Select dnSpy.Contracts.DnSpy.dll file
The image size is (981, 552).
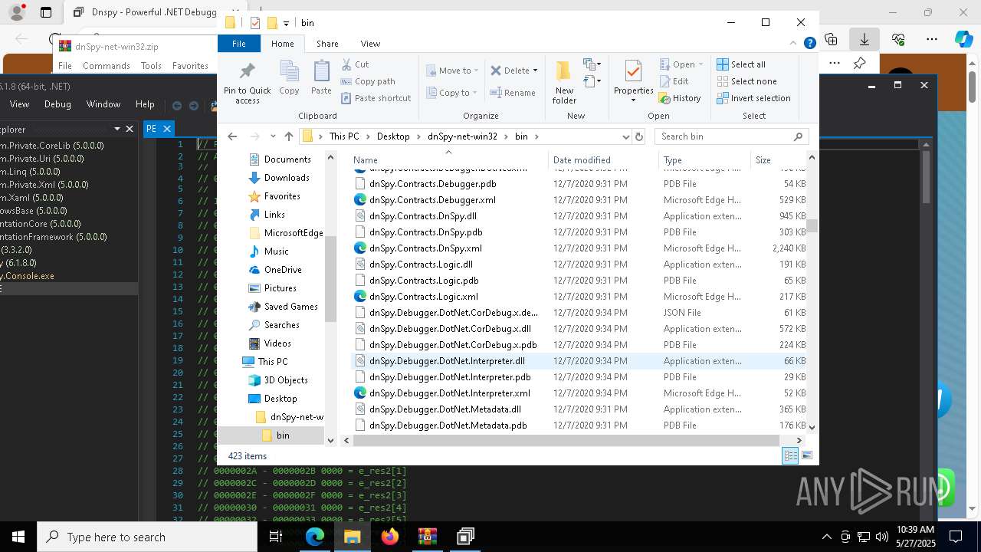422,216
